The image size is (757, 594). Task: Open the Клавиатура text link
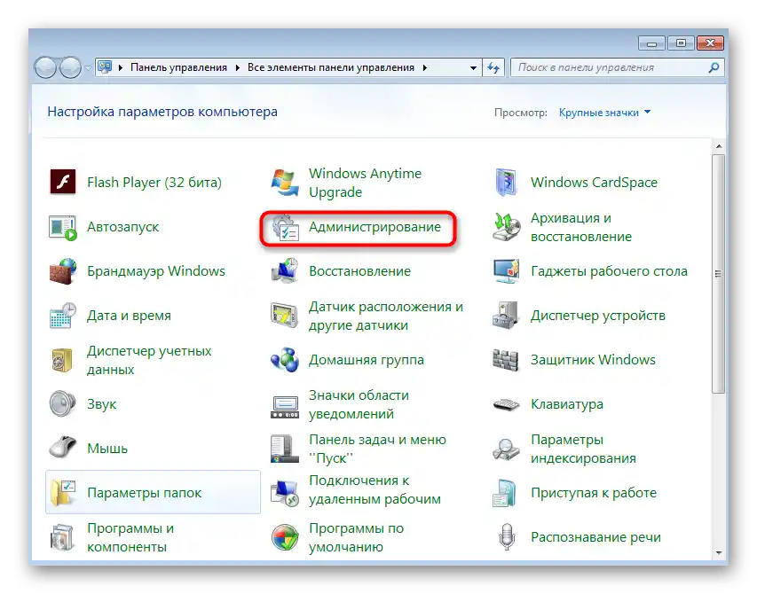[x=567, y=404]
